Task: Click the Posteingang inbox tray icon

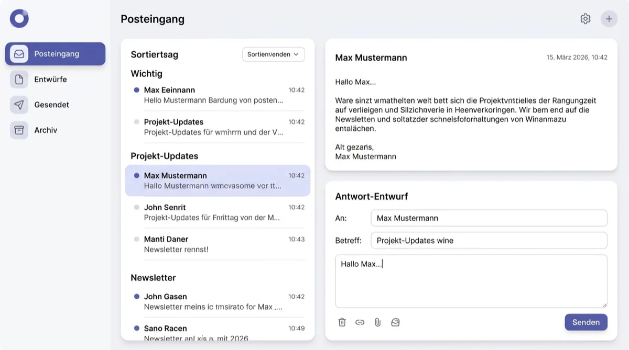Action: (x=19, y=54)
